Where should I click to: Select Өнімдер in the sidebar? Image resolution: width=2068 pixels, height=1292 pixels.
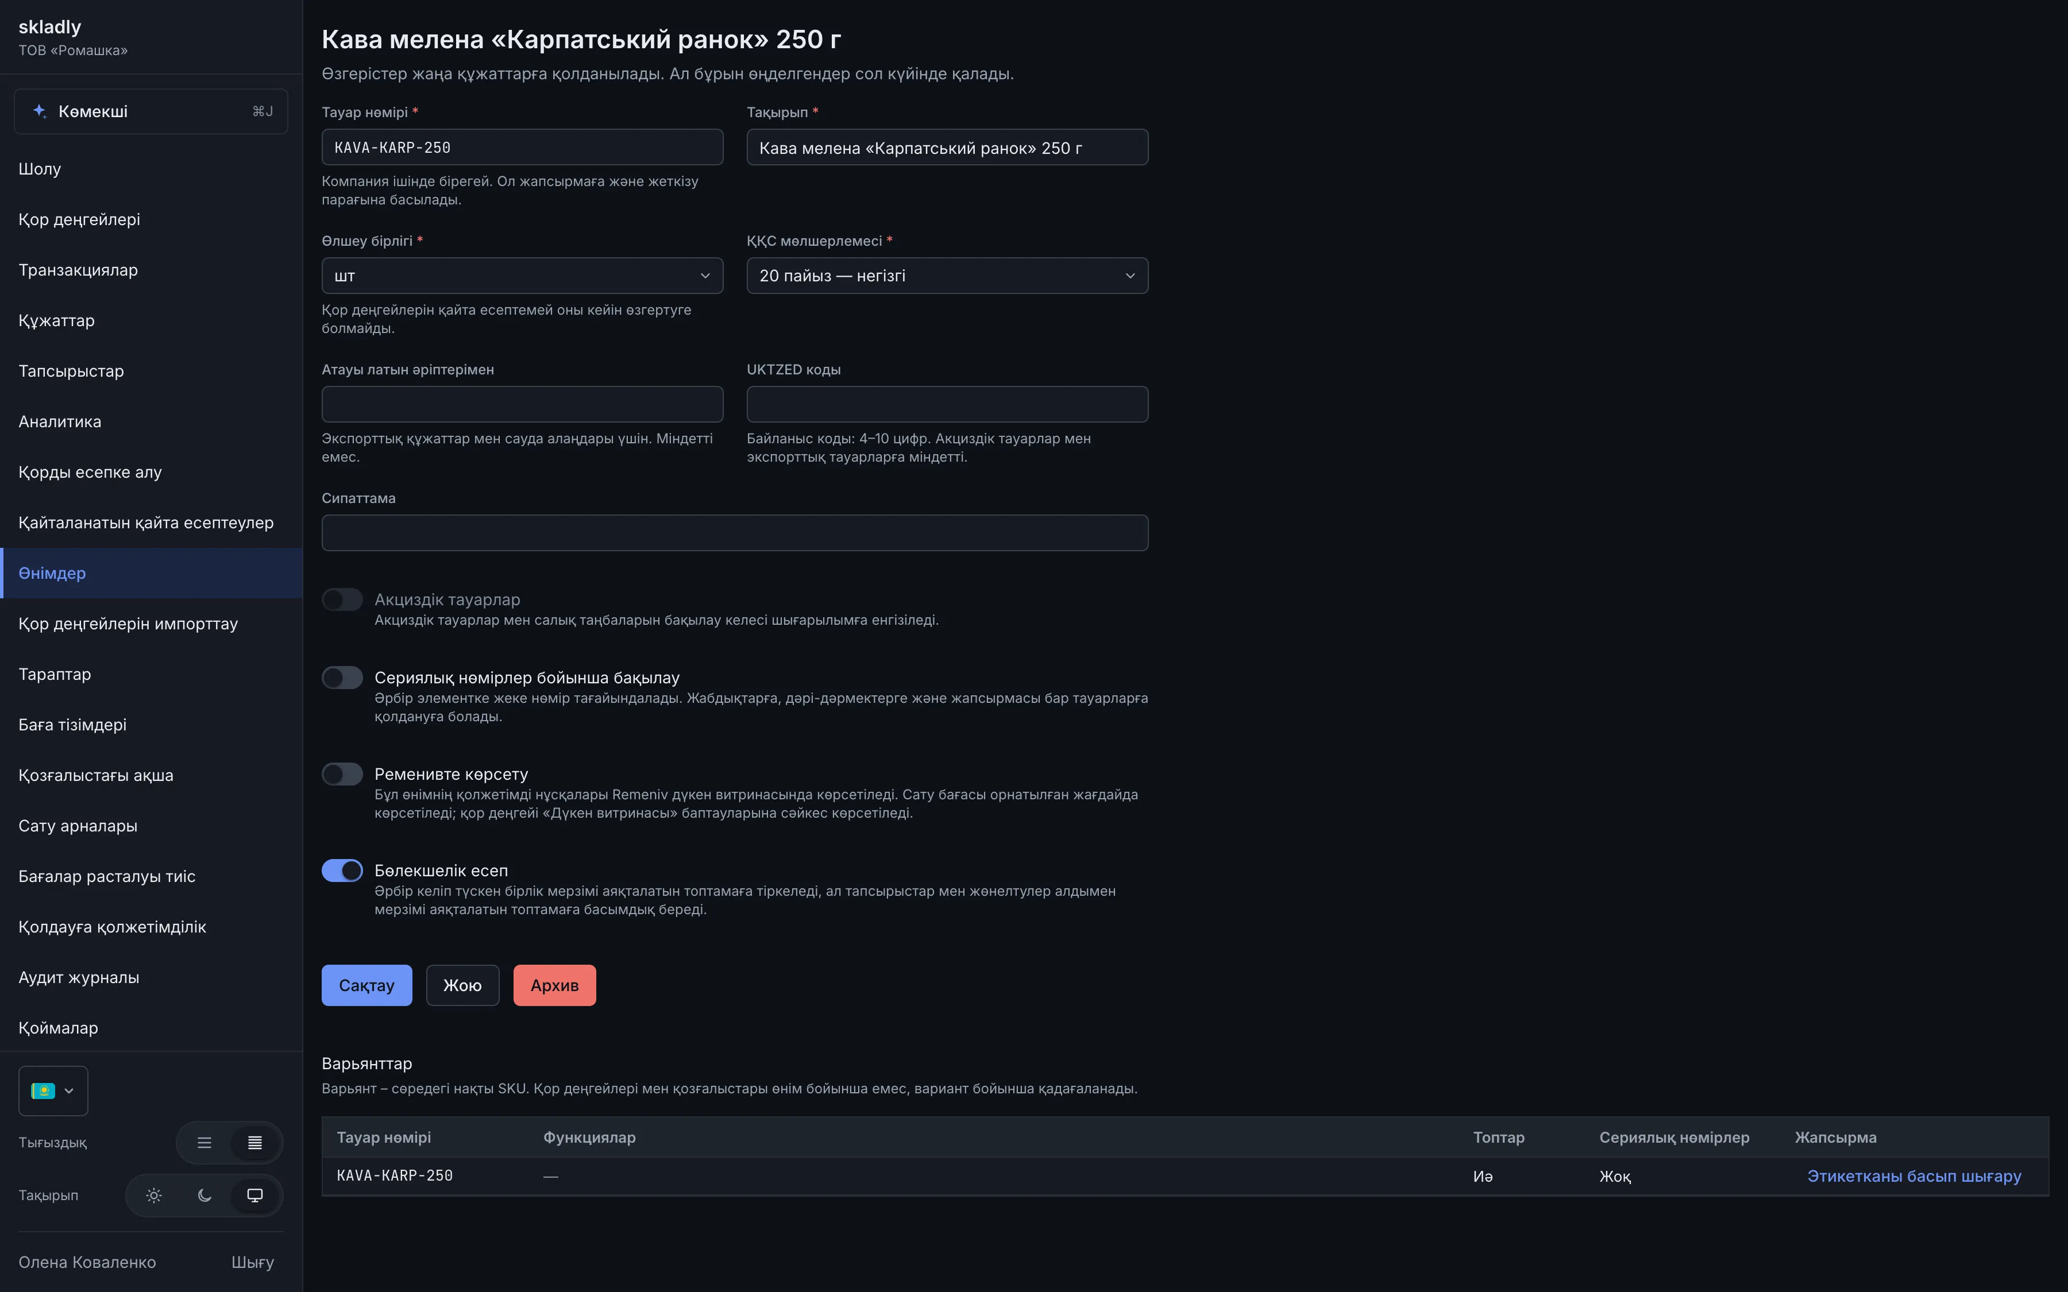[x=151, y=572]
